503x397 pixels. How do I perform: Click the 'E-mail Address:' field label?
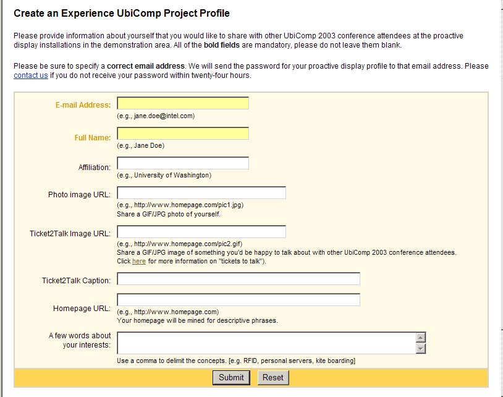(83, 105)
